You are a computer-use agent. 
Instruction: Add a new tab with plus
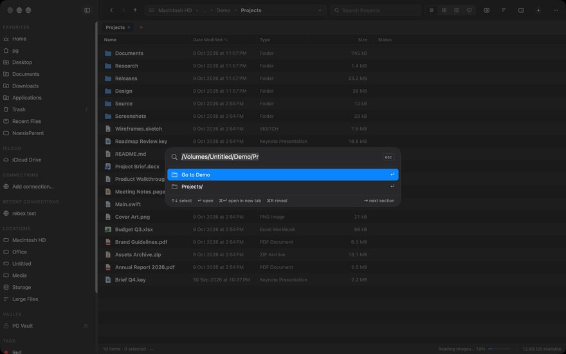[x=141, y=28]
